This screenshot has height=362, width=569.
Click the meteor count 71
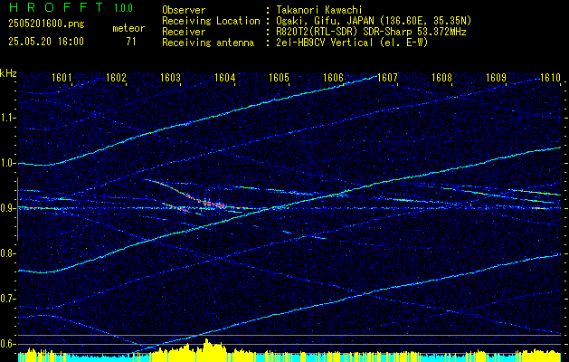click(x=130, y=42)
